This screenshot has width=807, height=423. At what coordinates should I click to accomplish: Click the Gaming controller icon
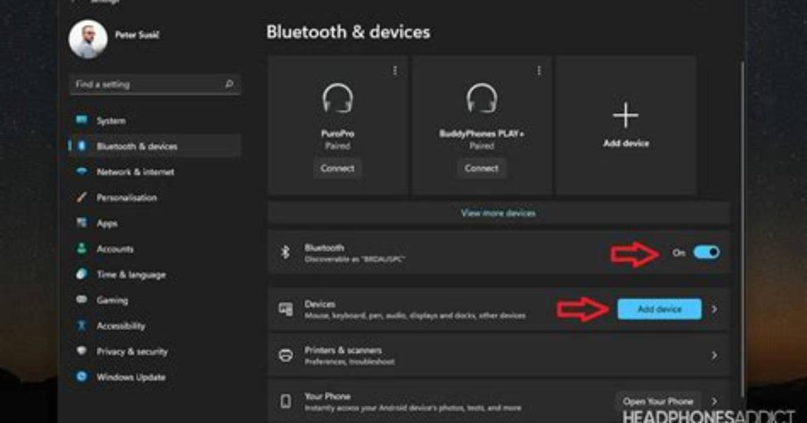tap(82, 299)
